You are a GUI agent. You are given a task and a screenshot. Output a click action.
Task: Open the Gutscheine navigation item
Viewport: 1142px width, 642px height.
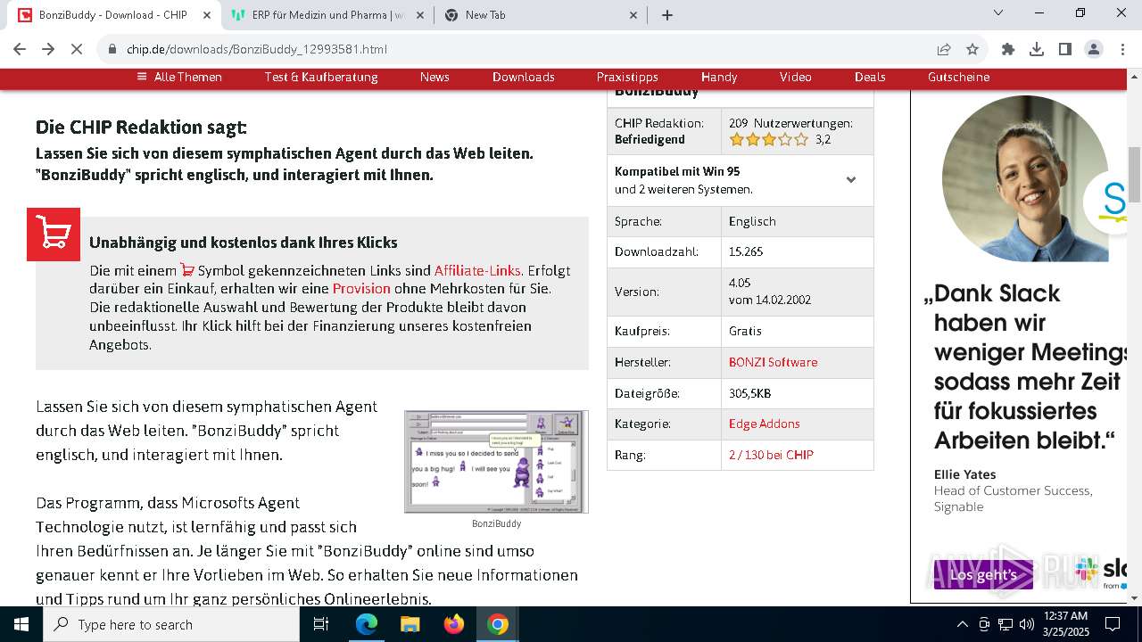(x=959, y=77)
